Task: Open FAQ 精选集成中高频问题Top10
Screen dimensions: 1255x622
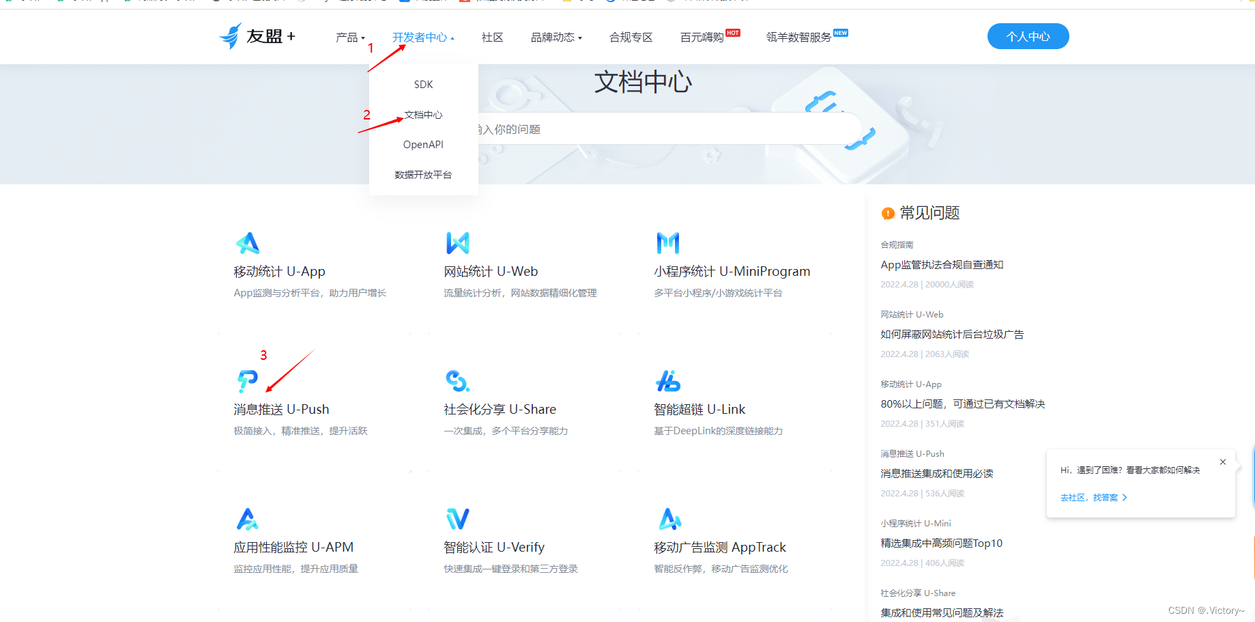Action: tap(941, 543)
